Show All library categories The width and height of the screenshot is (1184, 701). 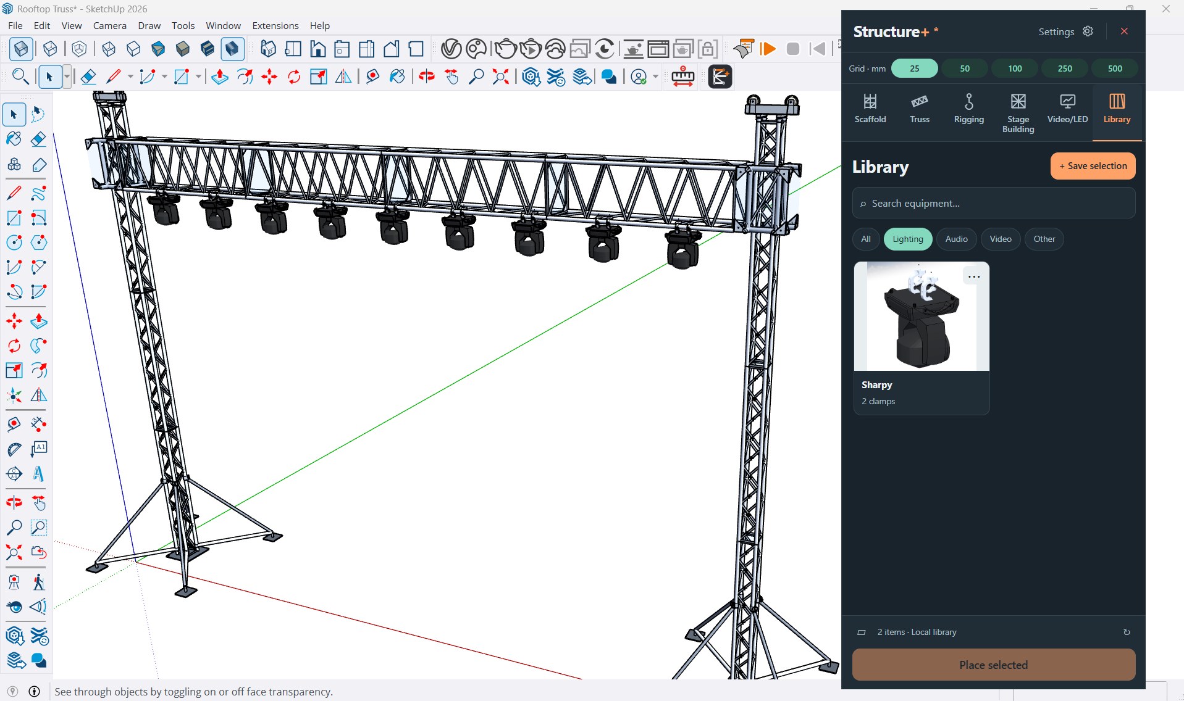pos(865,239)
